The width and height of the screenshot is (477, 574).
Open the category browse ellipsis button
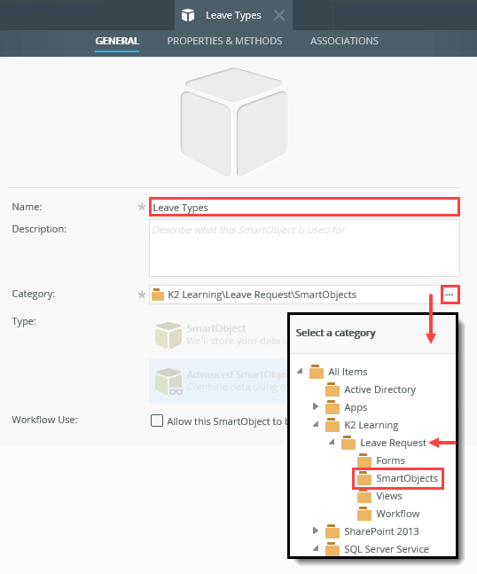click(450, 295)
